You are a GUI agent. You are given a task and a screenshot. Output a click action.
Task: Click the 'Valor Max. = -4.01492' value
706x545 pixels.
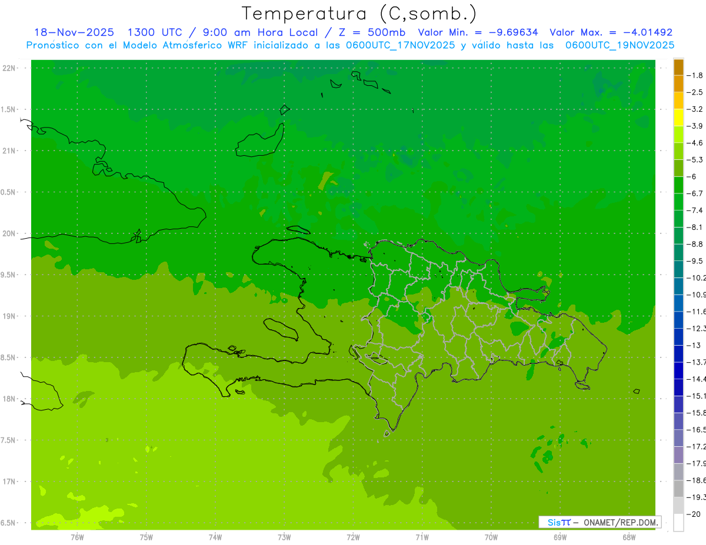tap(611, 32)
